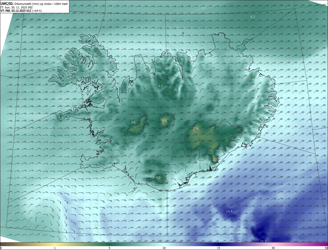Image resolution: width=328 pixels, height=250 pixels.
Task: Click the 14.4 precipitation value
Action: pos(229,211)
